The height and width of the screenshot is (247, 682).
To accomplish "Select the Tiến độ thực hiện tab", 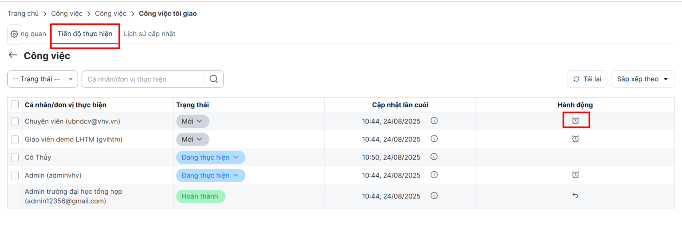I will tap(85, 34).
